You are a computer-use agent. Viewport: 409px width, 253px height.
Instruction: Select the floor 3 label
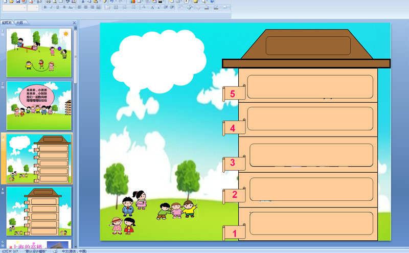click(x=234, y=163)
